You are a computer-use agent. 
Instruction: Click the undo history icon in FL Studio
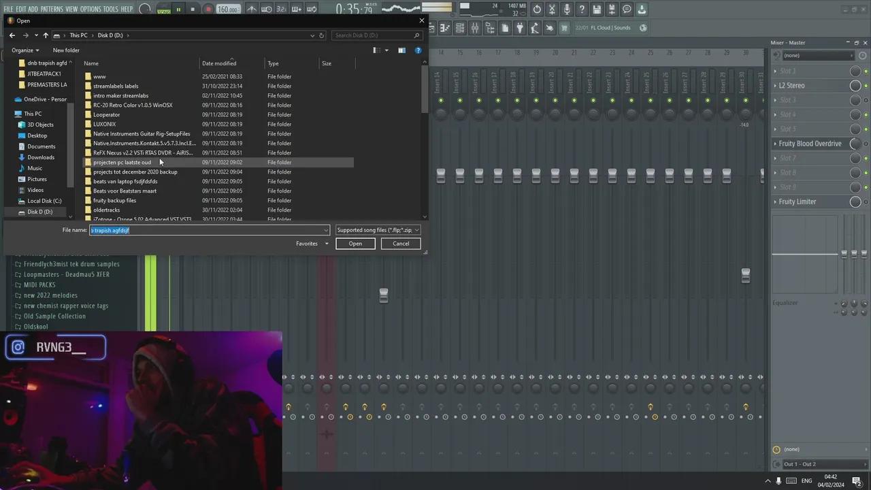(x=537, y=10)
